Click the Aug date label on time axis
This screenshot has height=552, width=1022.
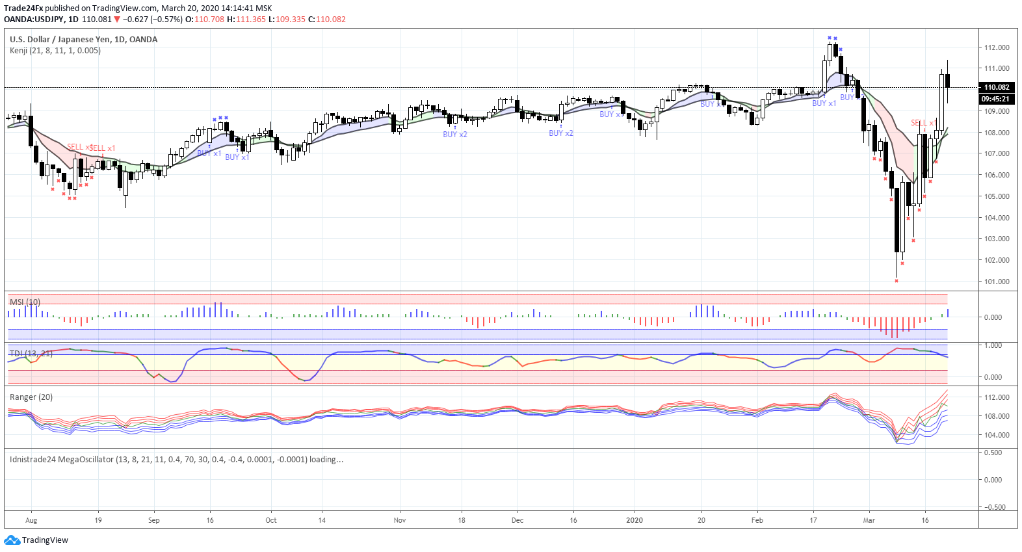[31, 520]
